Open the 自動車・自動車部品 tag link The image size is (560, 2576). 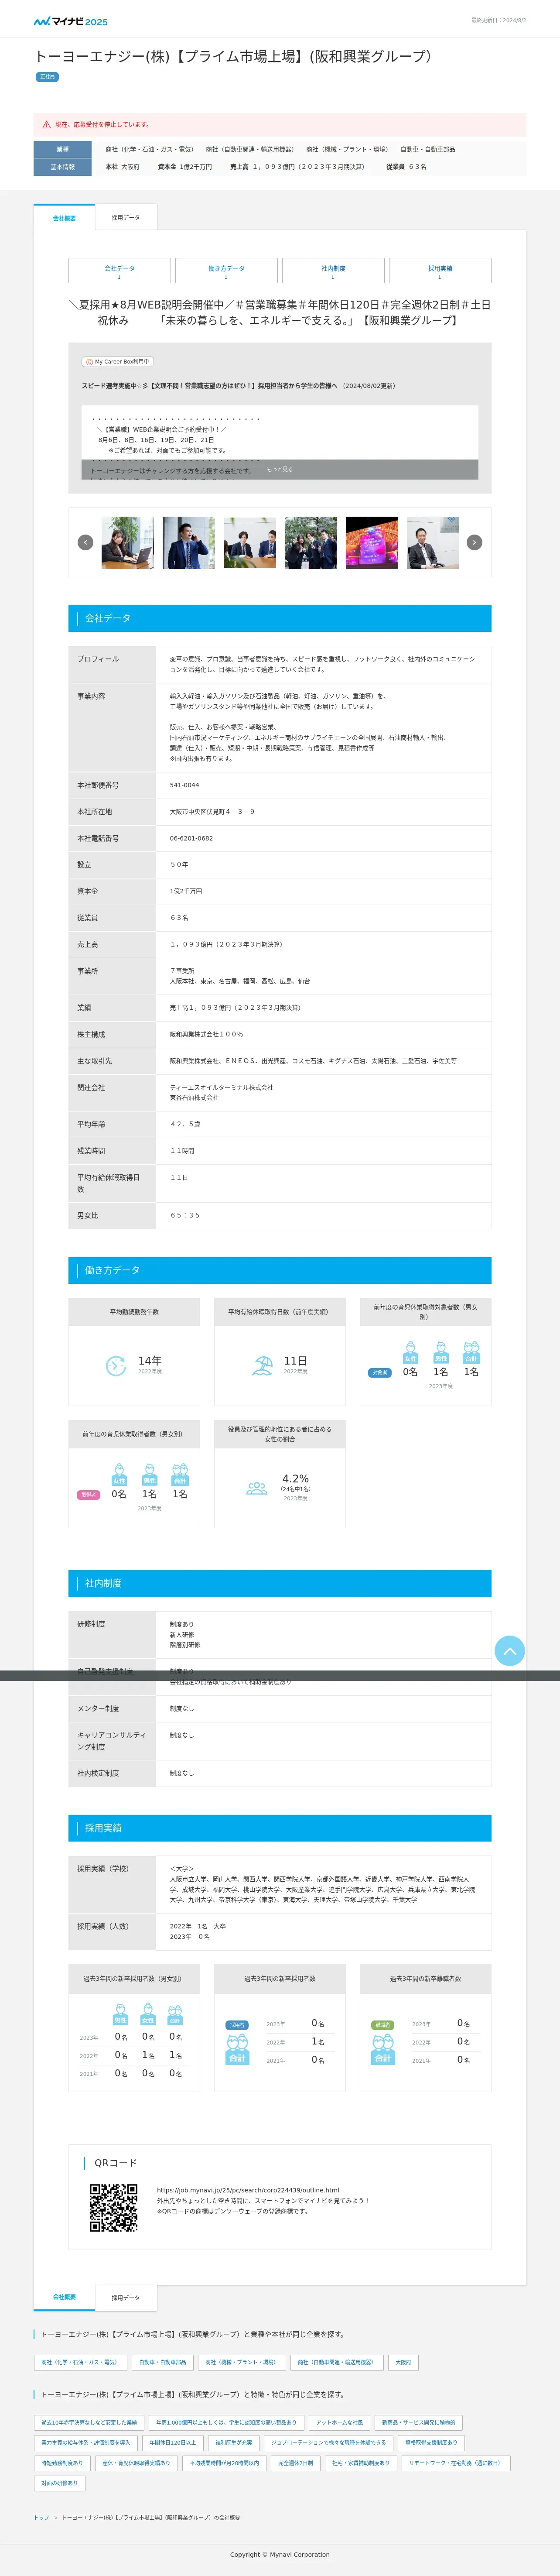click(x=162, y=2362)
